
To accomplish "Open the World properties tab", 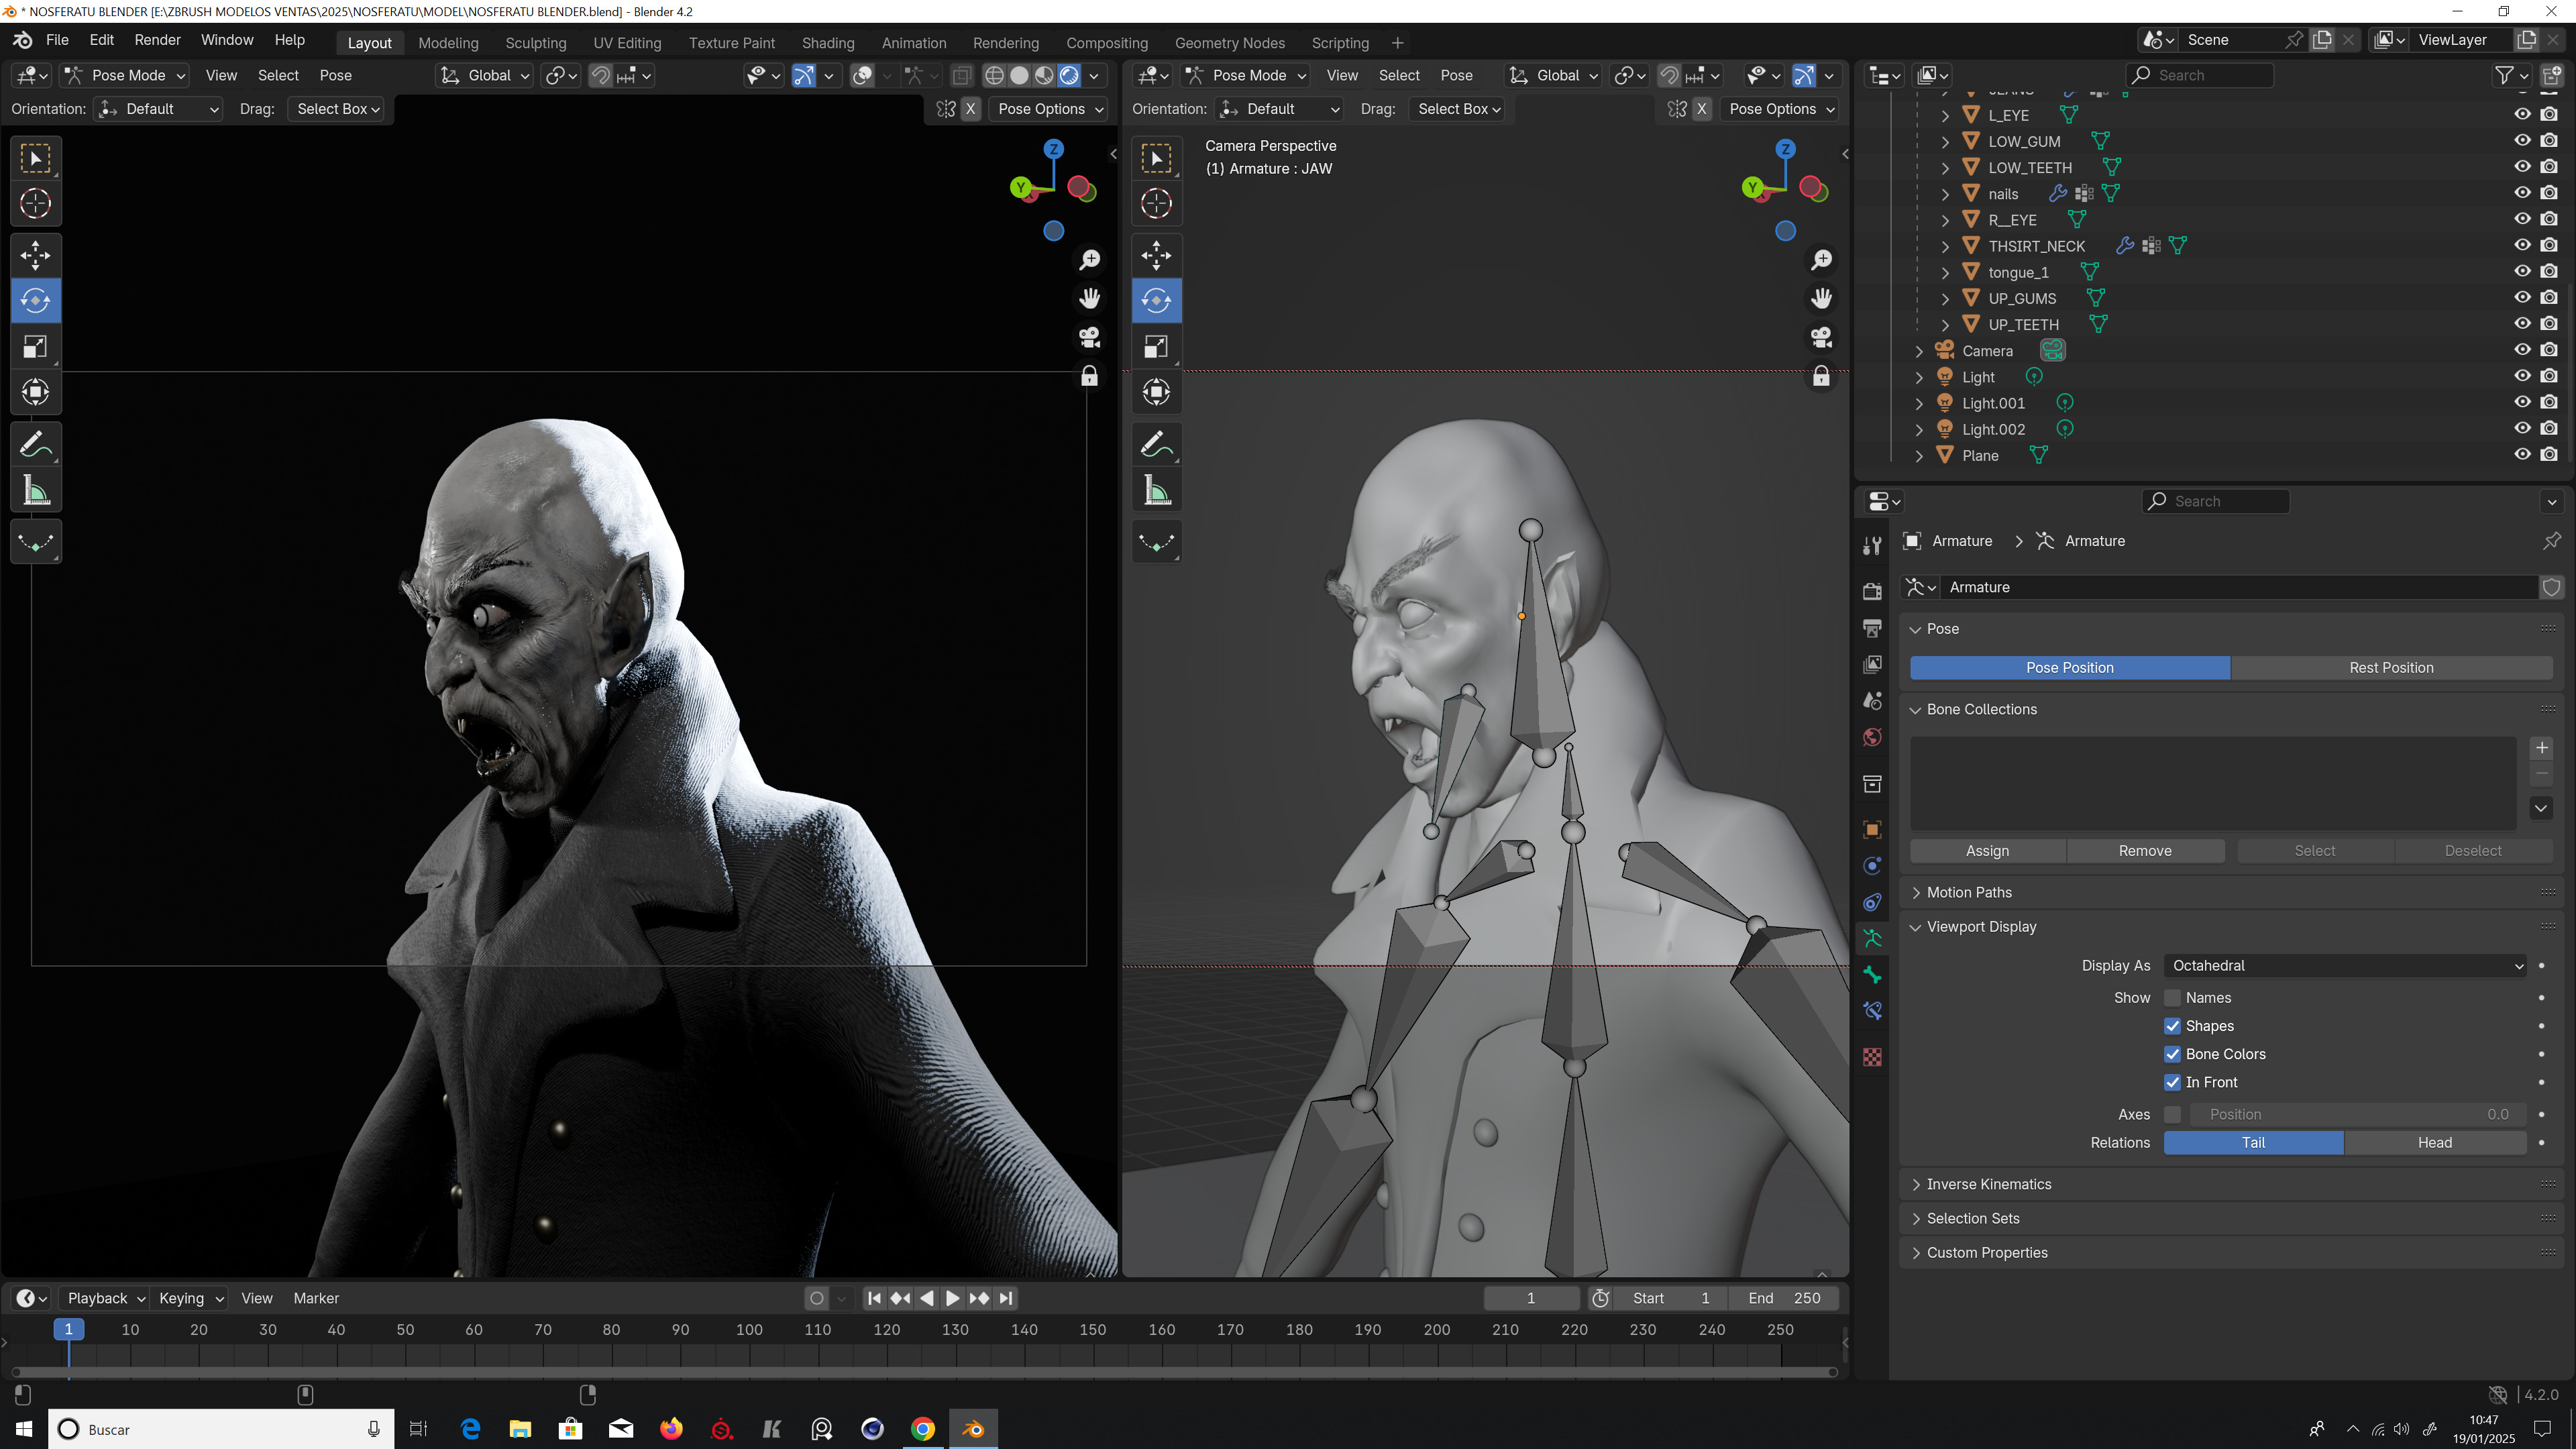I will [1872, 737].
